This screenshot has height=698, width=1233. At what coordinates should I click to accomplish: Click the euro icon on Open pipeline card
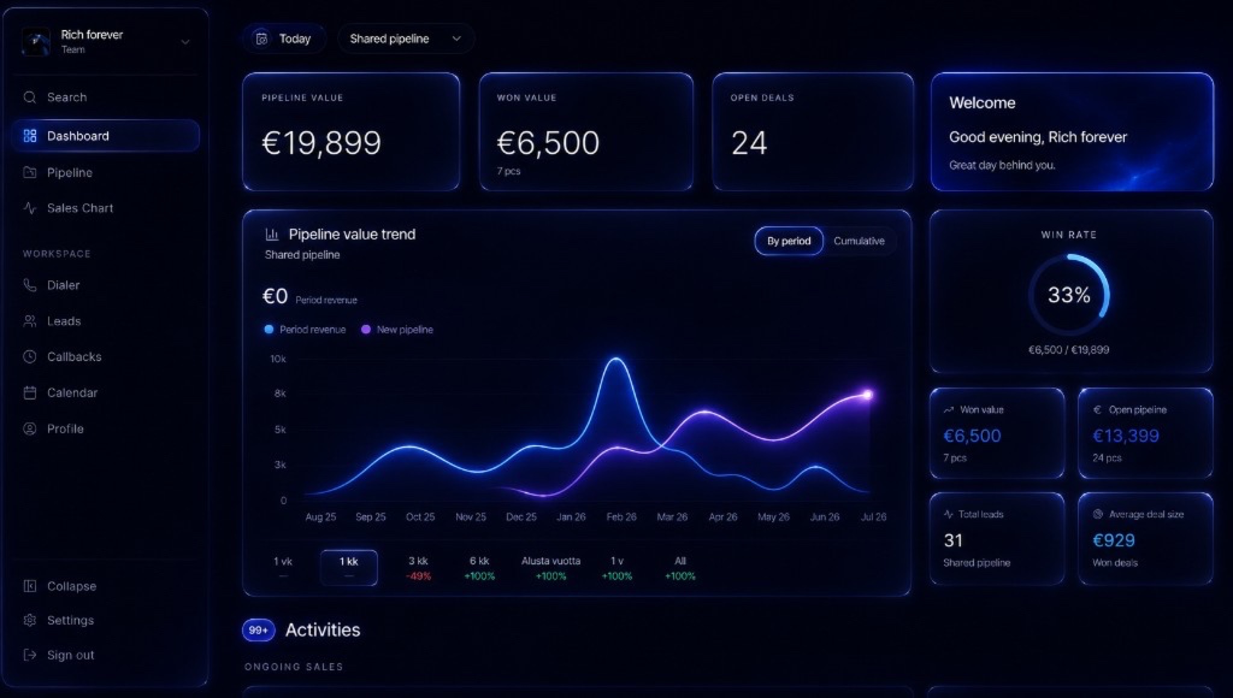coord(1098,410)
